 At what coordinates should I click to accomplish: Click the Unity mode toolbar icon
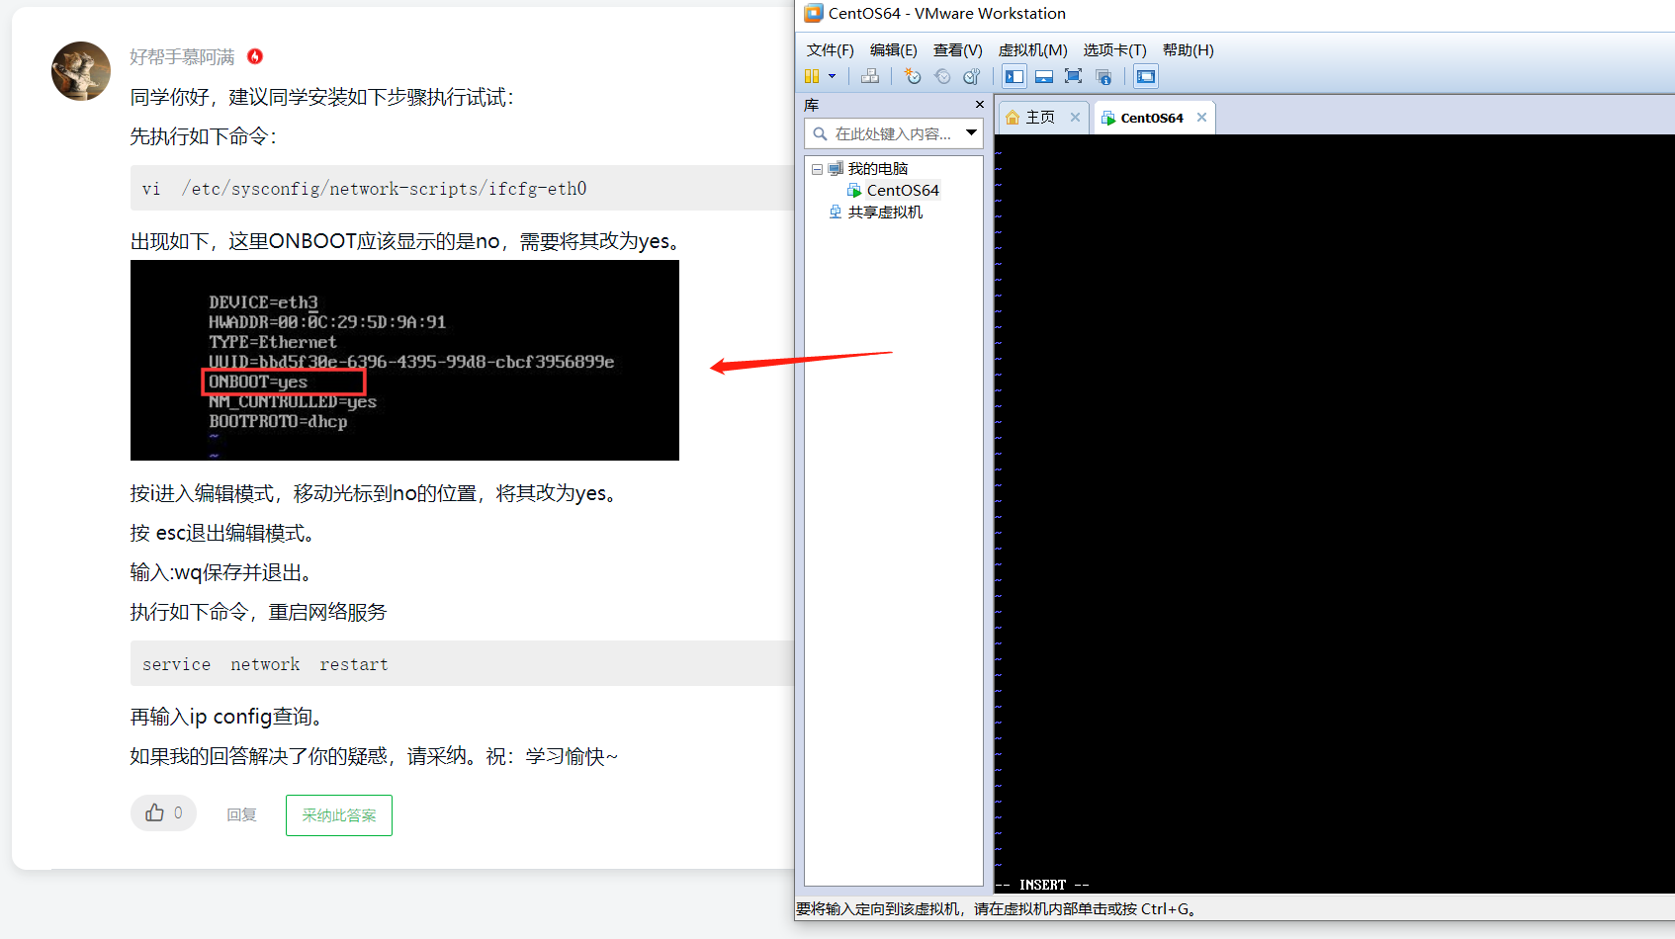[1103, 76]
